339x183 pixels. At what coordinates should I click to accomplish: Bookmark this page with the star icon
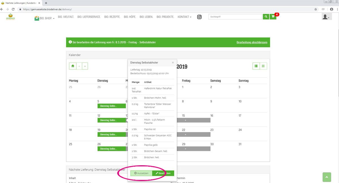pyautogui.click(x=316, y=9)
